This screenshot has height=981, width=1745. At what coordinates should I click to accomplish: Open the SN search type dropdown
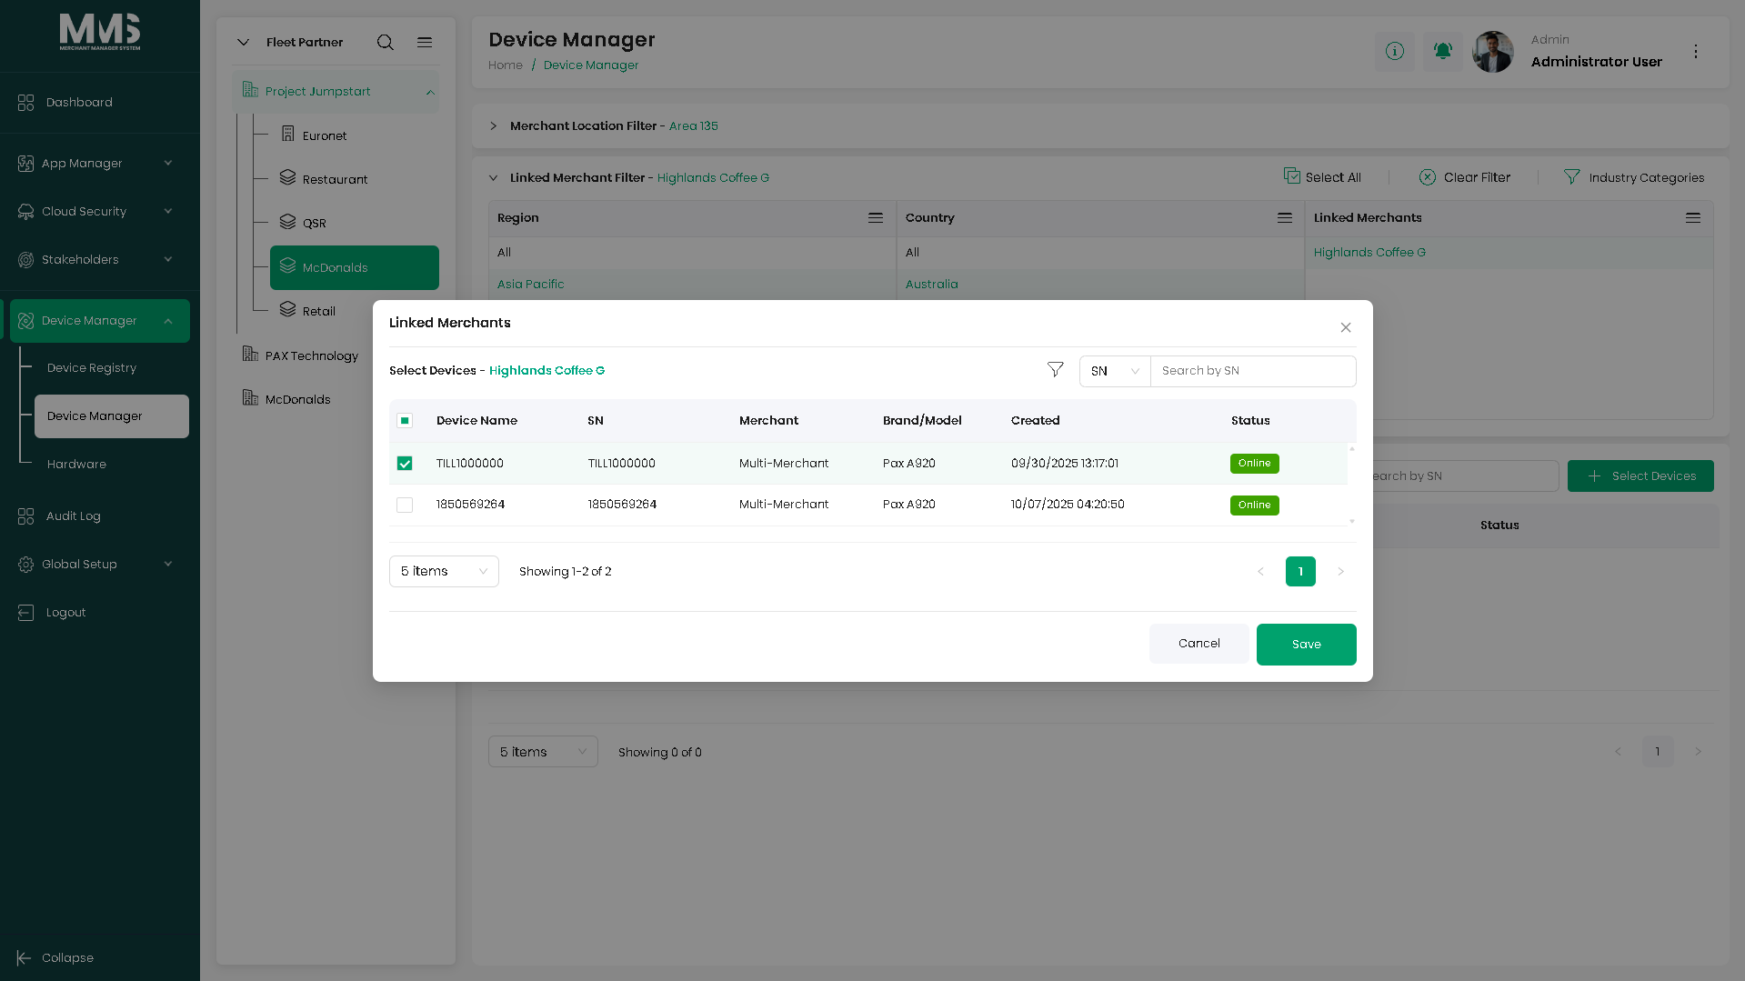[1115, 371]
